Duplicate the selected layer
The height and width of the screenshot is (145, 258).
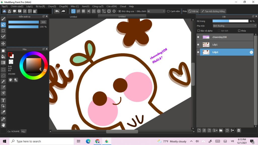point(227,130)
